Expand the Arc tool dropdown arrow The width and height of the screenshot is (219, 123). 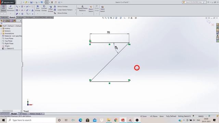(25, 10)
